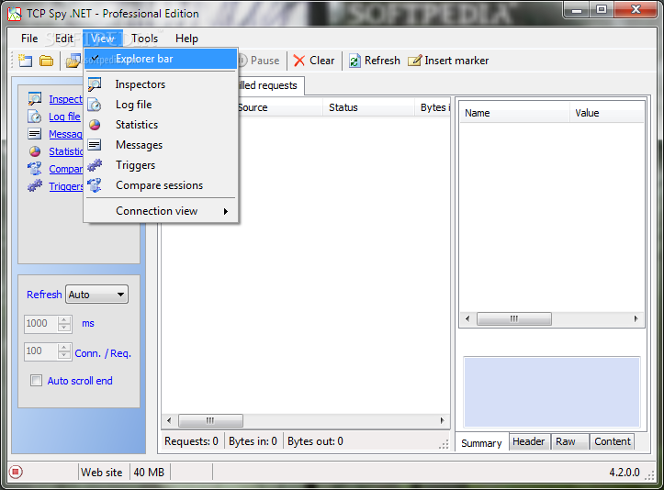
Task: Click the 40 MB memory status entry
Action: tap(149, 472)
